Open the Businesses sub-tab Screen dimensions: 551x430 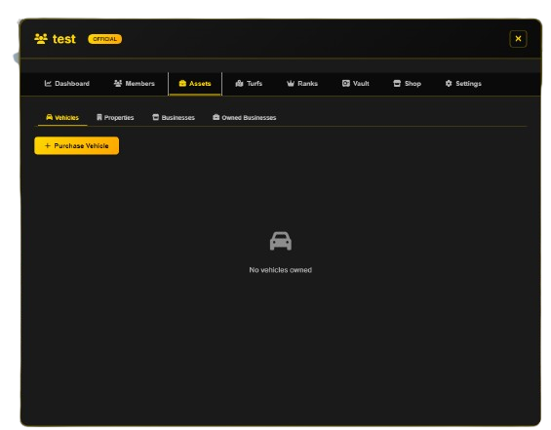pyautogui.click(x=174, y=117)
